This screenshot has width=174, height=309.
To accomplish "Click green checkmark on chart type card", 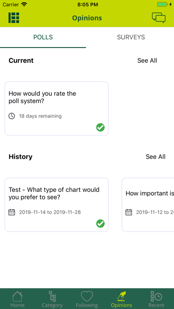I will tap(100, 224).
